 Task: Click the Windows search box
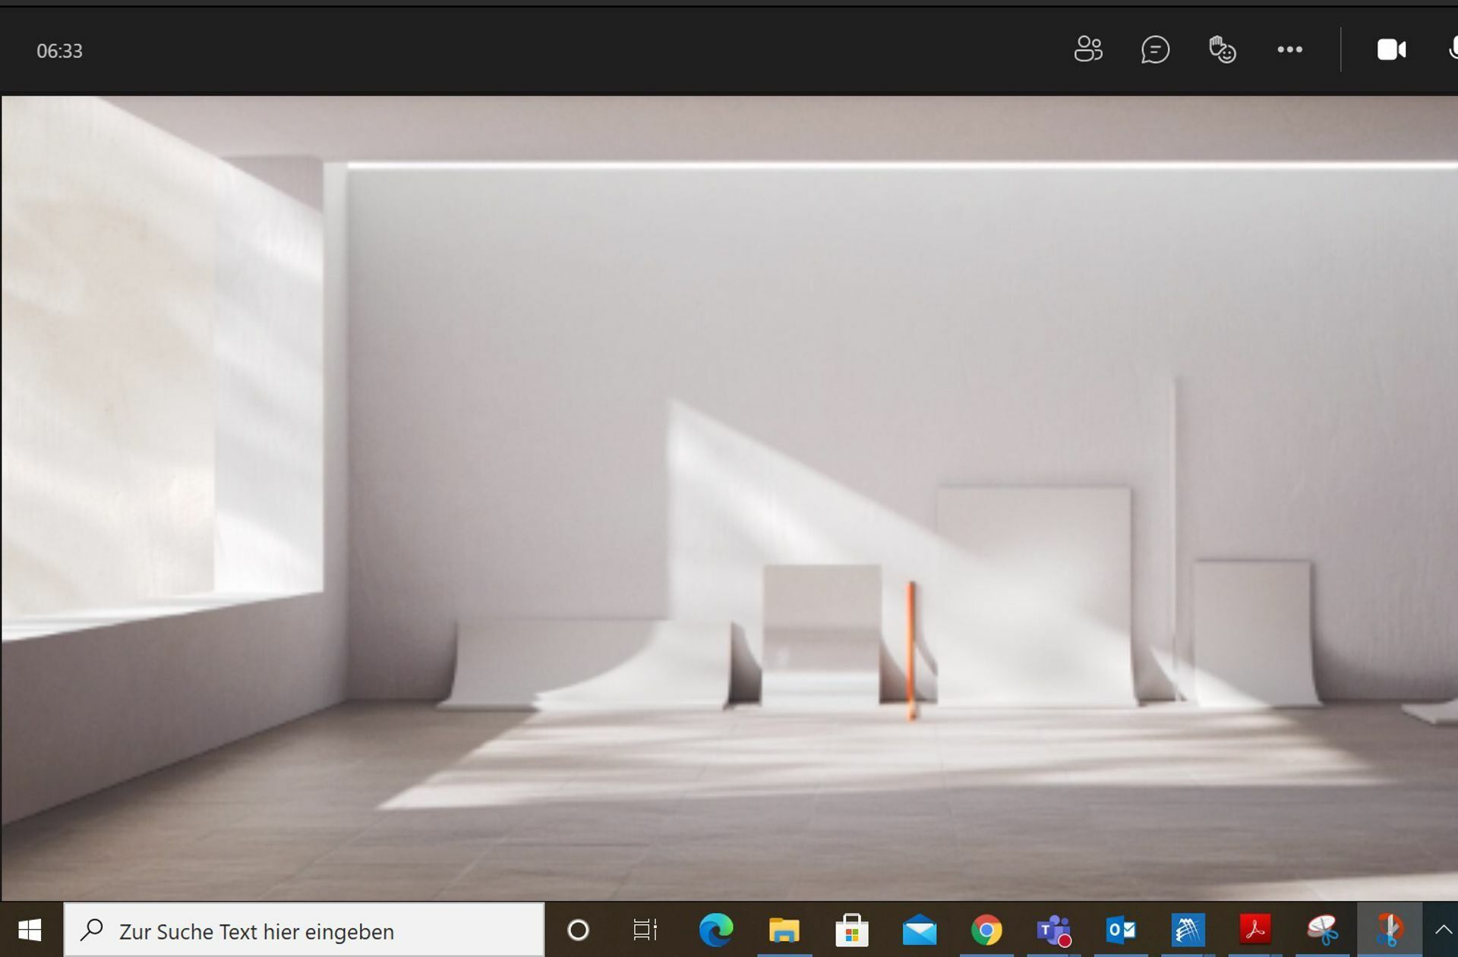304,930
